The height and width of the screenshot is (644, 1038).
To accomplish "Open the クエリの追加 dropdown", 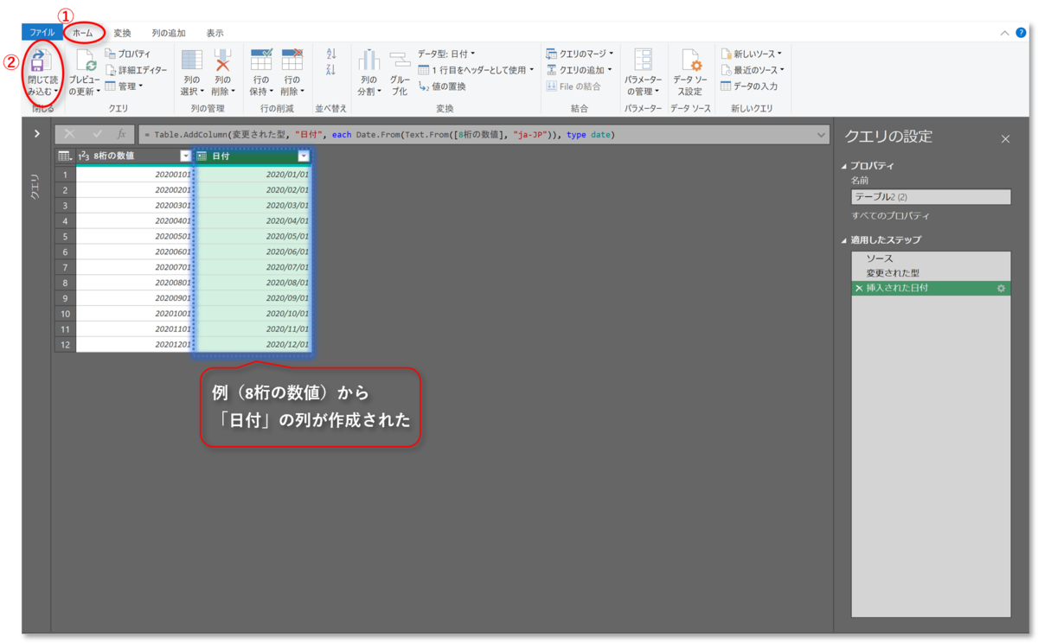I will click(579, 70).
